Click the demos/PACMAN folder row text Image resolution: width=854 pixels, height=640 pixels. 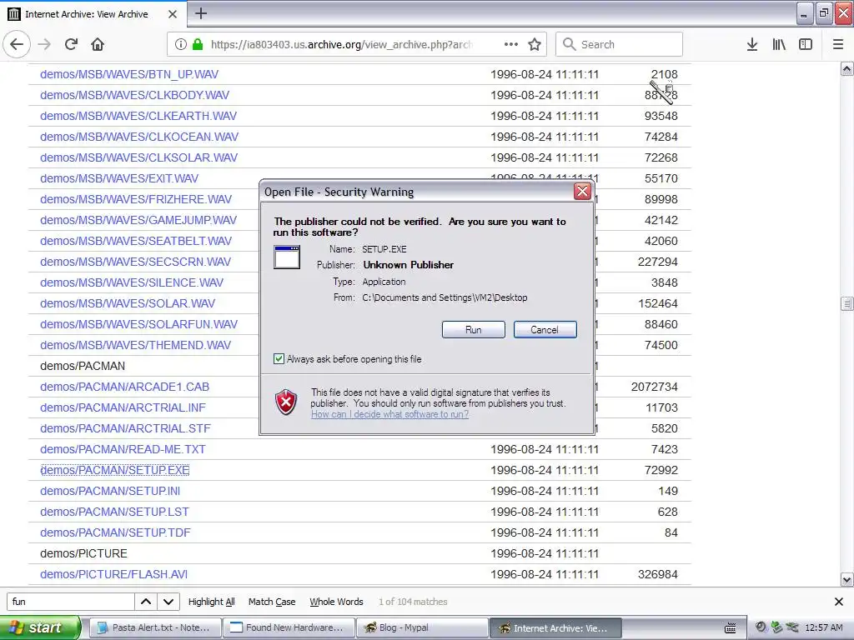pos(83,367)
